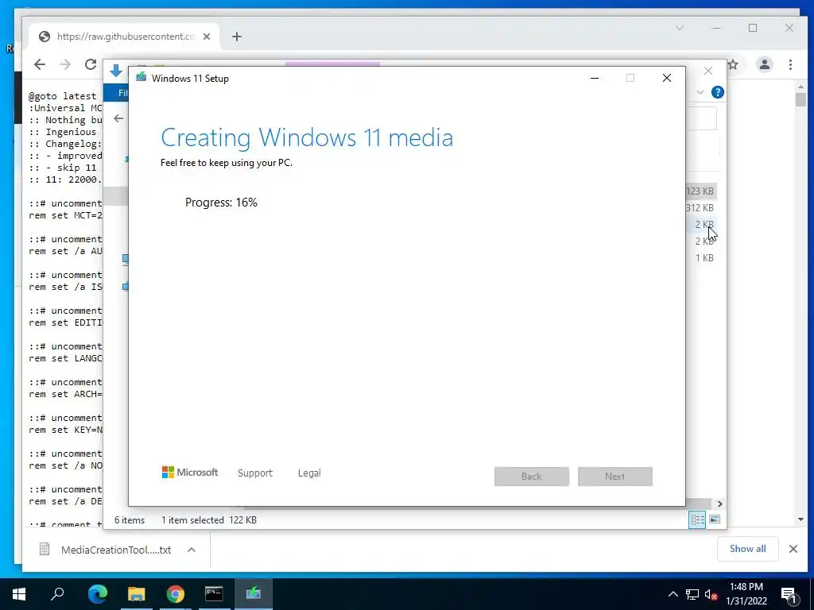Click the 1 KB file size cell

pos(704,258)
